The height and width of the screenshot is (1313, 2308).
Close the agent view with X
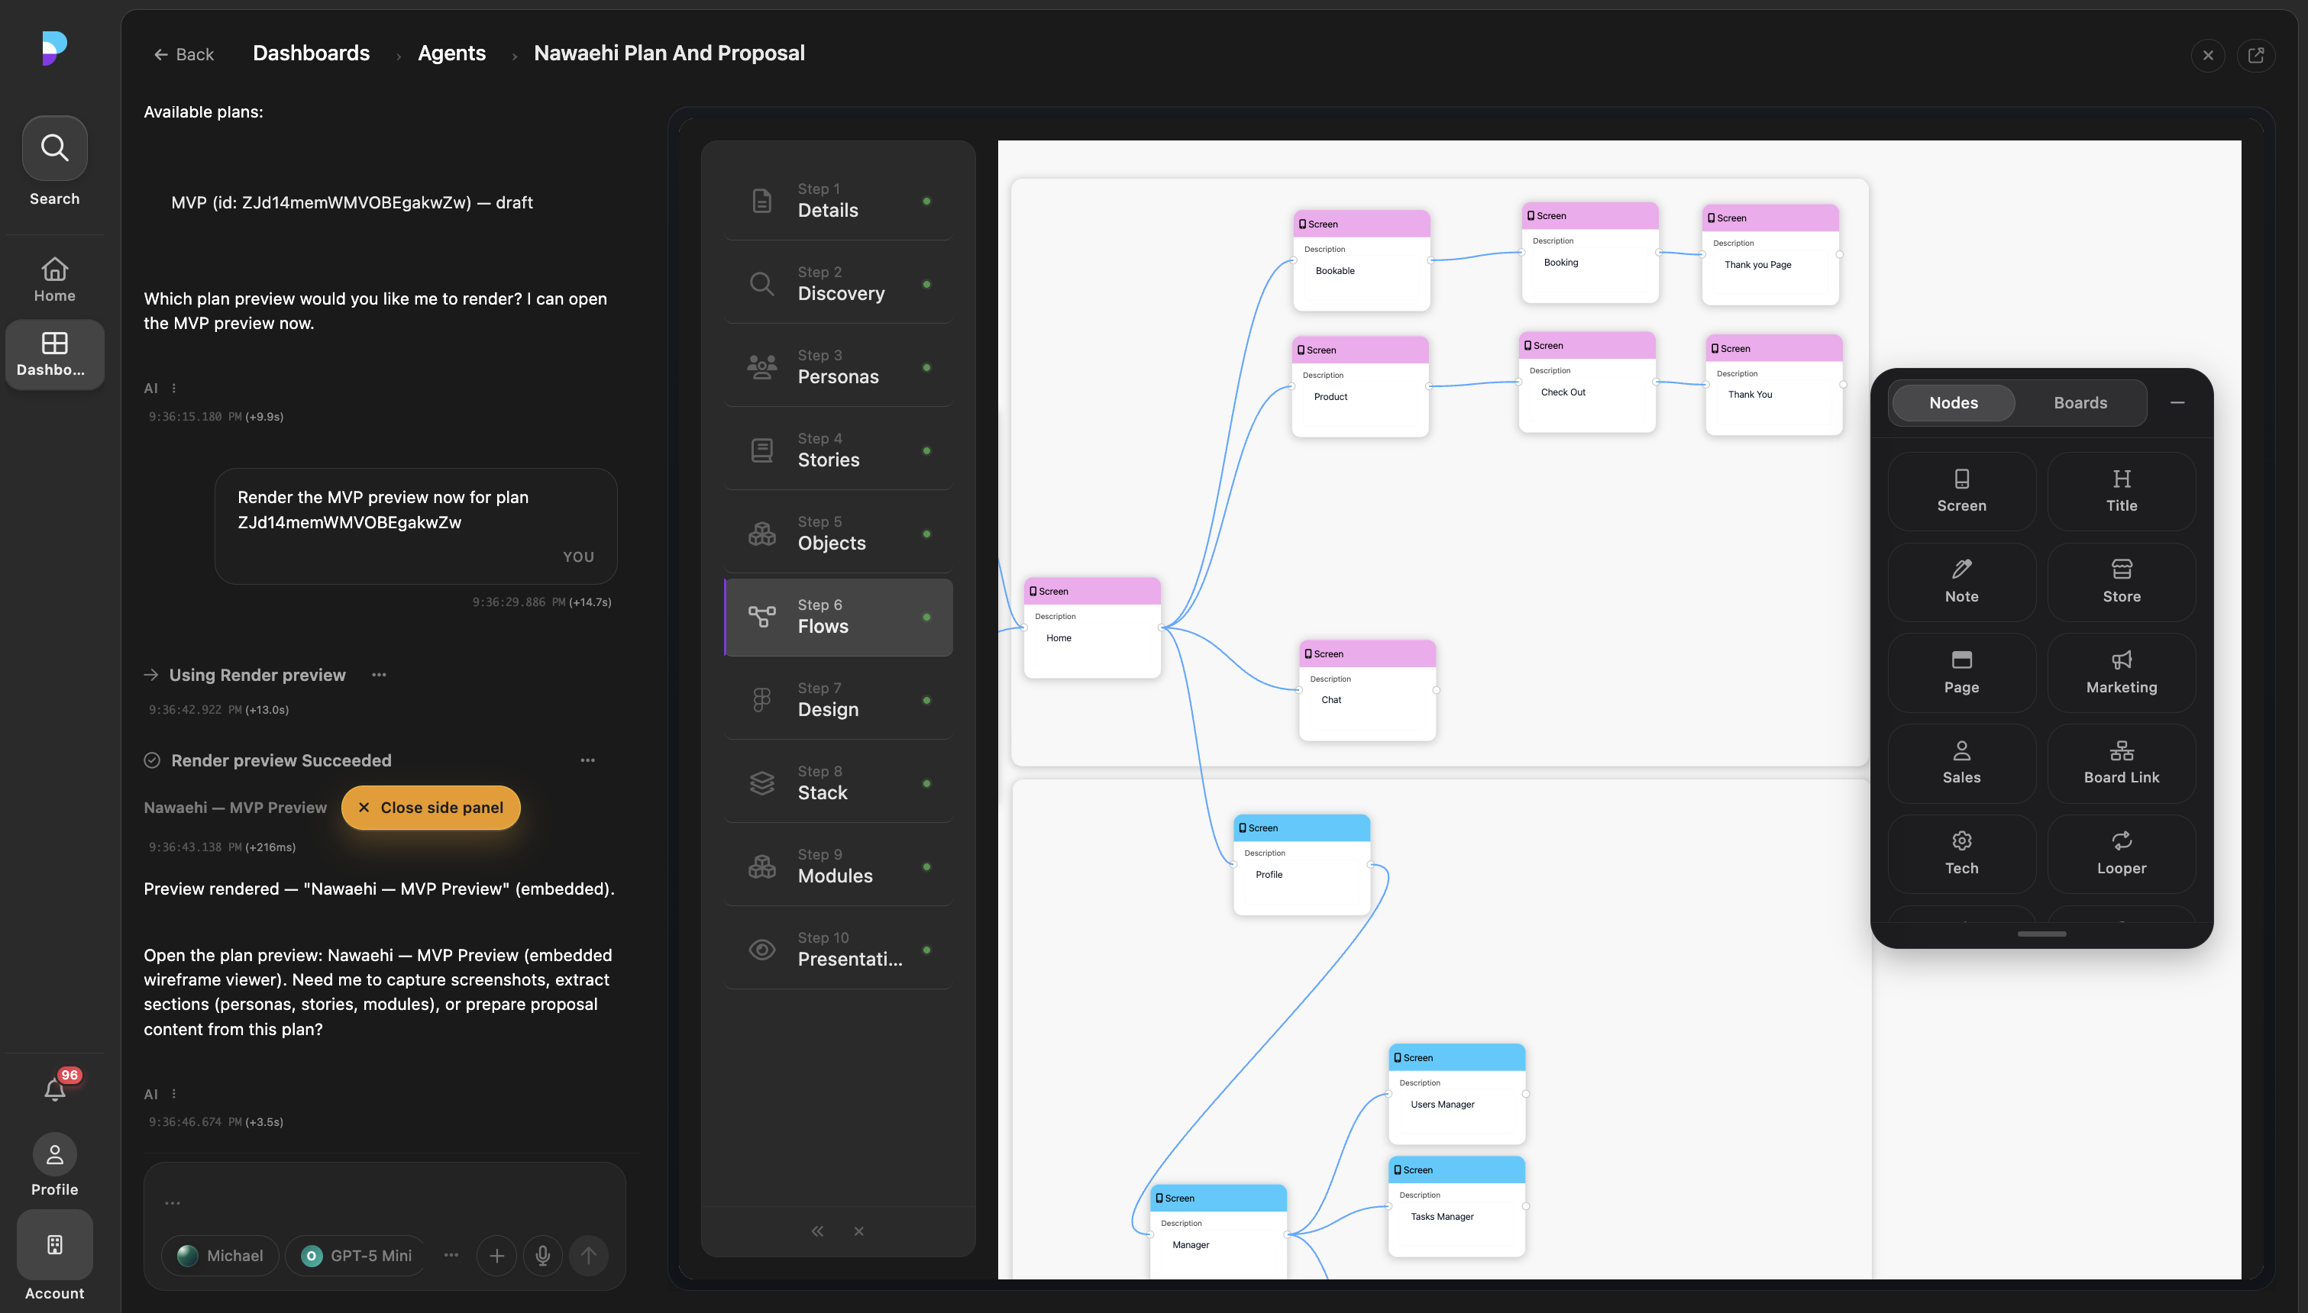point(2208,55)
